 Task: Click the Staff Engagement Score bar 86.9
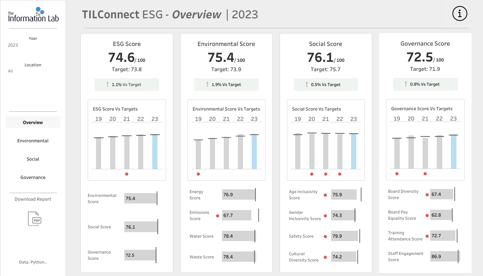tap(445, 257)
